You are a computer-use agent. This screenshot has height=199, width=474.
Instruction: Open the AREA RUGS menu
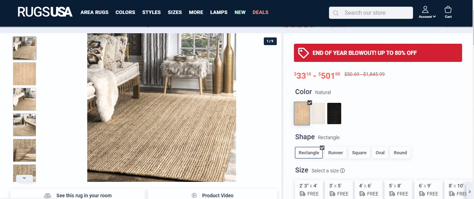pos(95,12)
